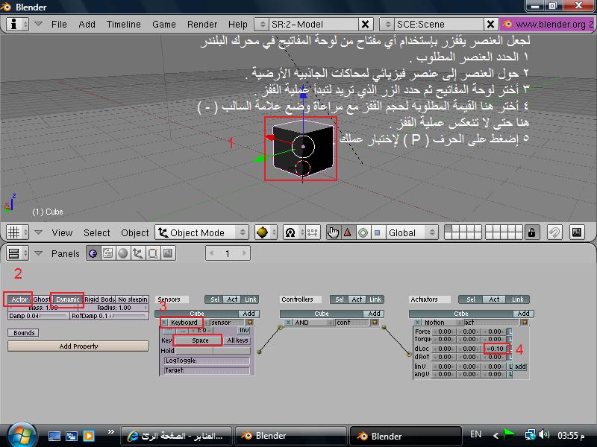Collapse the top header menus triangle
Screen dimensions: 597x447
(38, 24)
